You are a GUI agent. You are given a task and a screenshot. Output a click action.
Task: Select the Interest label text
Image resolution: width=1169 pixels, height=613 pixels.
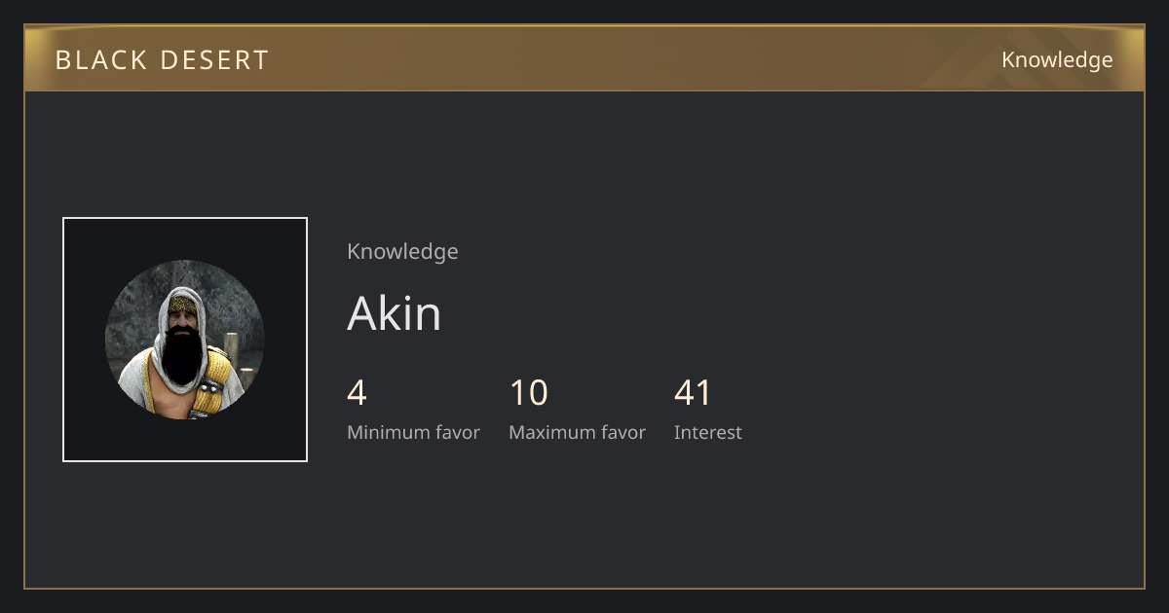(707, 433)
